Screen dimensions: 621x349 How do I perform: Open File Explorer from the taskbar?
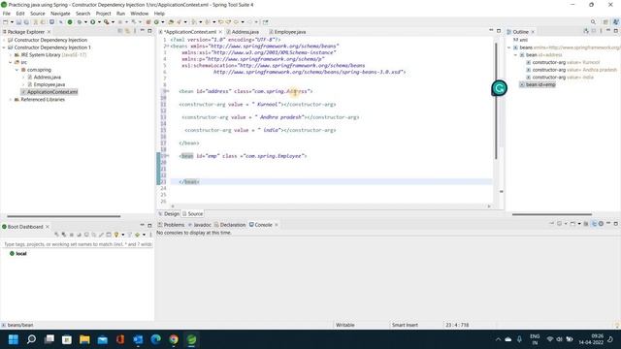[84, 339]
